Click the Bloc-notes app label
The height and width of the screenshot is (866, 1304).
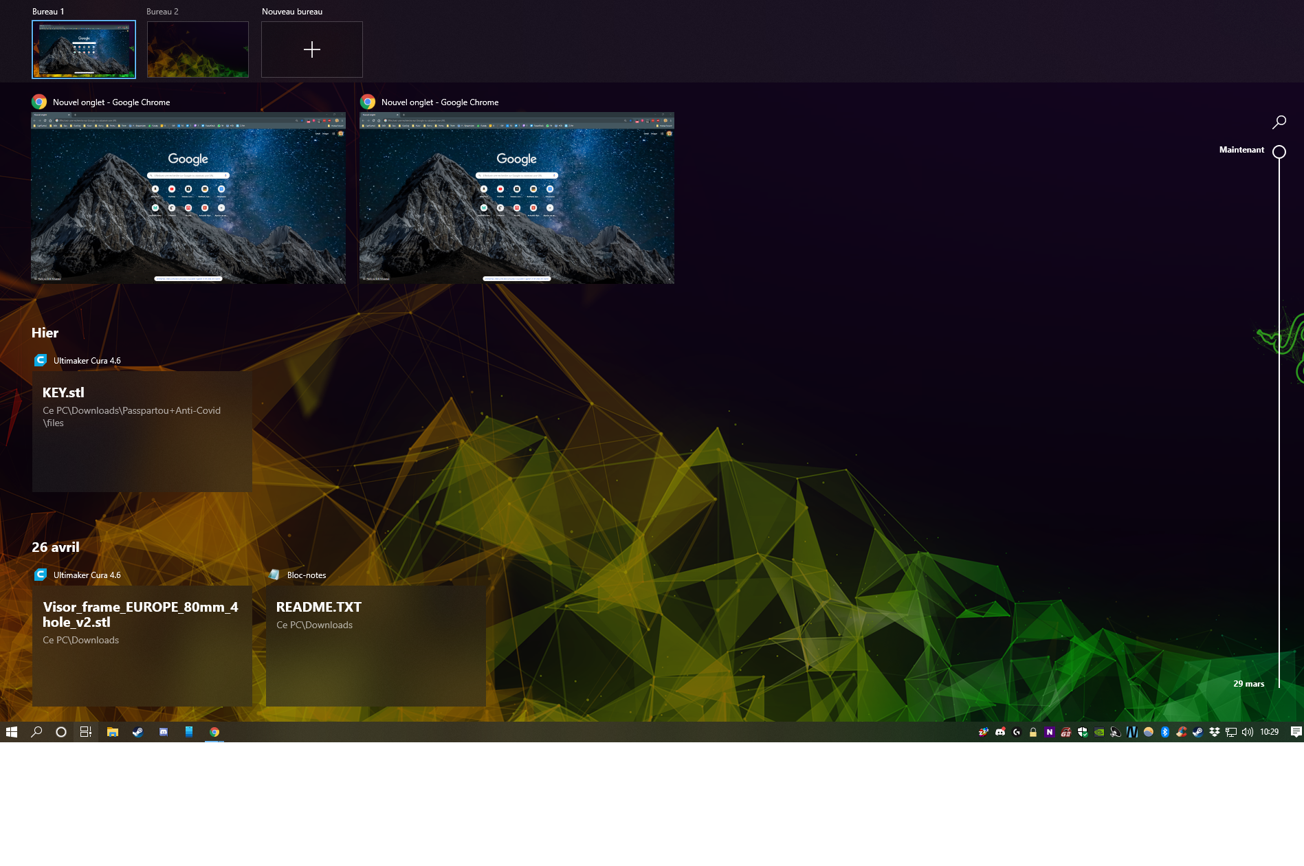click(x=307, y=575)
